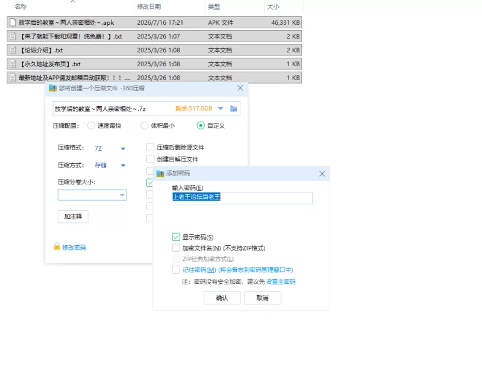Select the 【永久地址发布页】.txt file name
482x385 pixels.
[49, 64]
